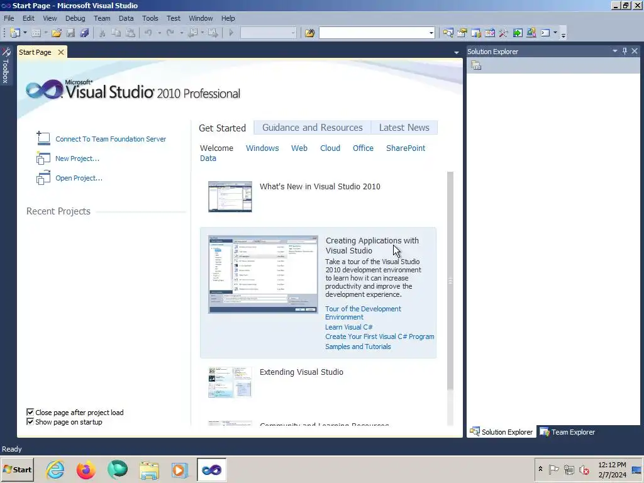Select the Windows category link
Viewport: 644px width, 483px height.
[262, 148]
